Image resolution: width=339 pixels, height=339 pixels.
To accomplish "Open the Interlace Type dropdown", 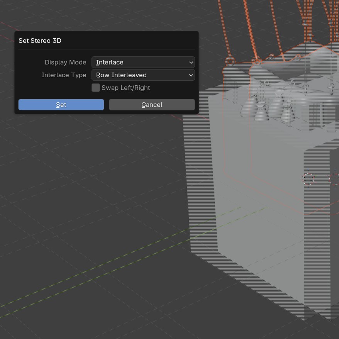I will [x=143, y=75].
